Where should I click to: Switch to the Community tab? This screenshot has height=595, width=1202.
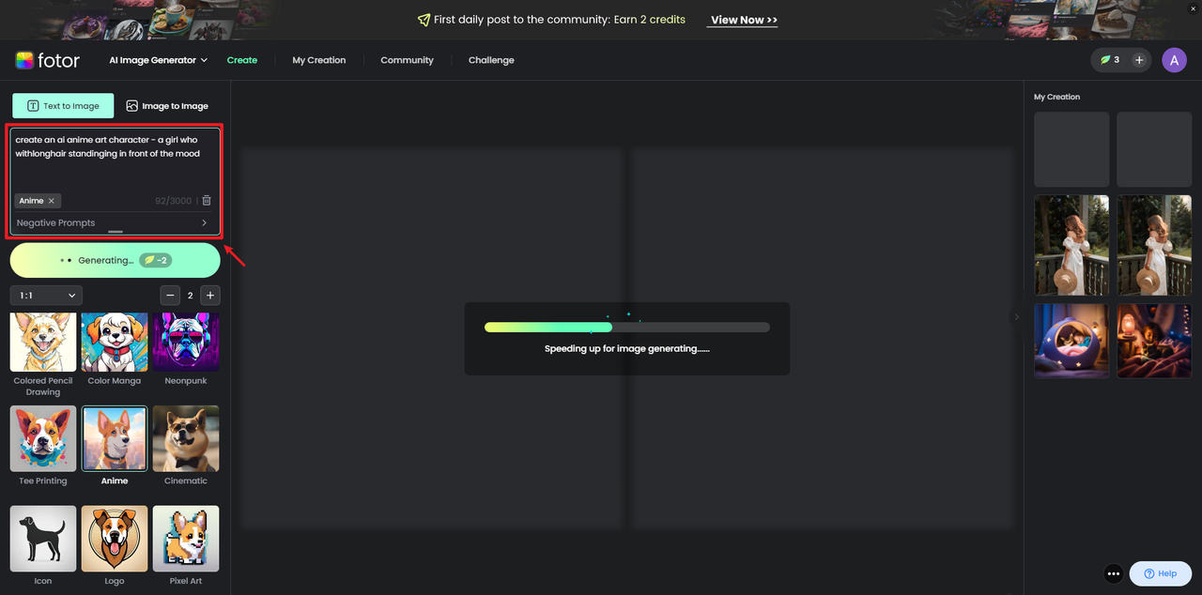(x=407, y=60)
